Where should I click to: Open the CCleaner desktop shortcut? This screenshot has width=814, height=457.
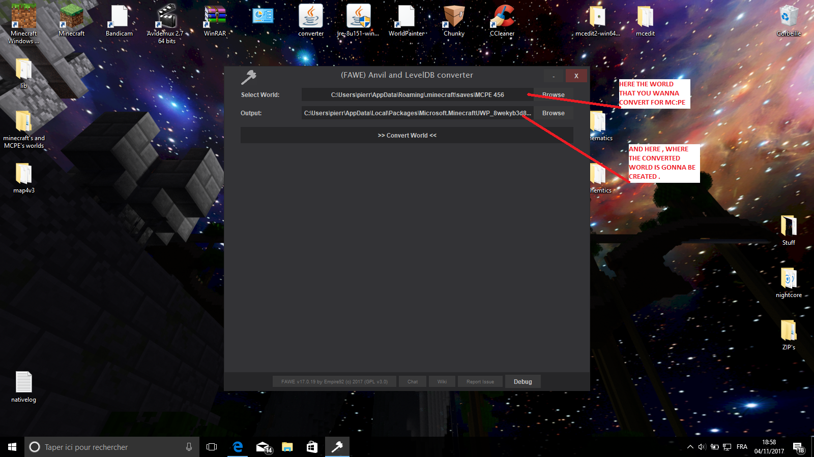point(502,21)
